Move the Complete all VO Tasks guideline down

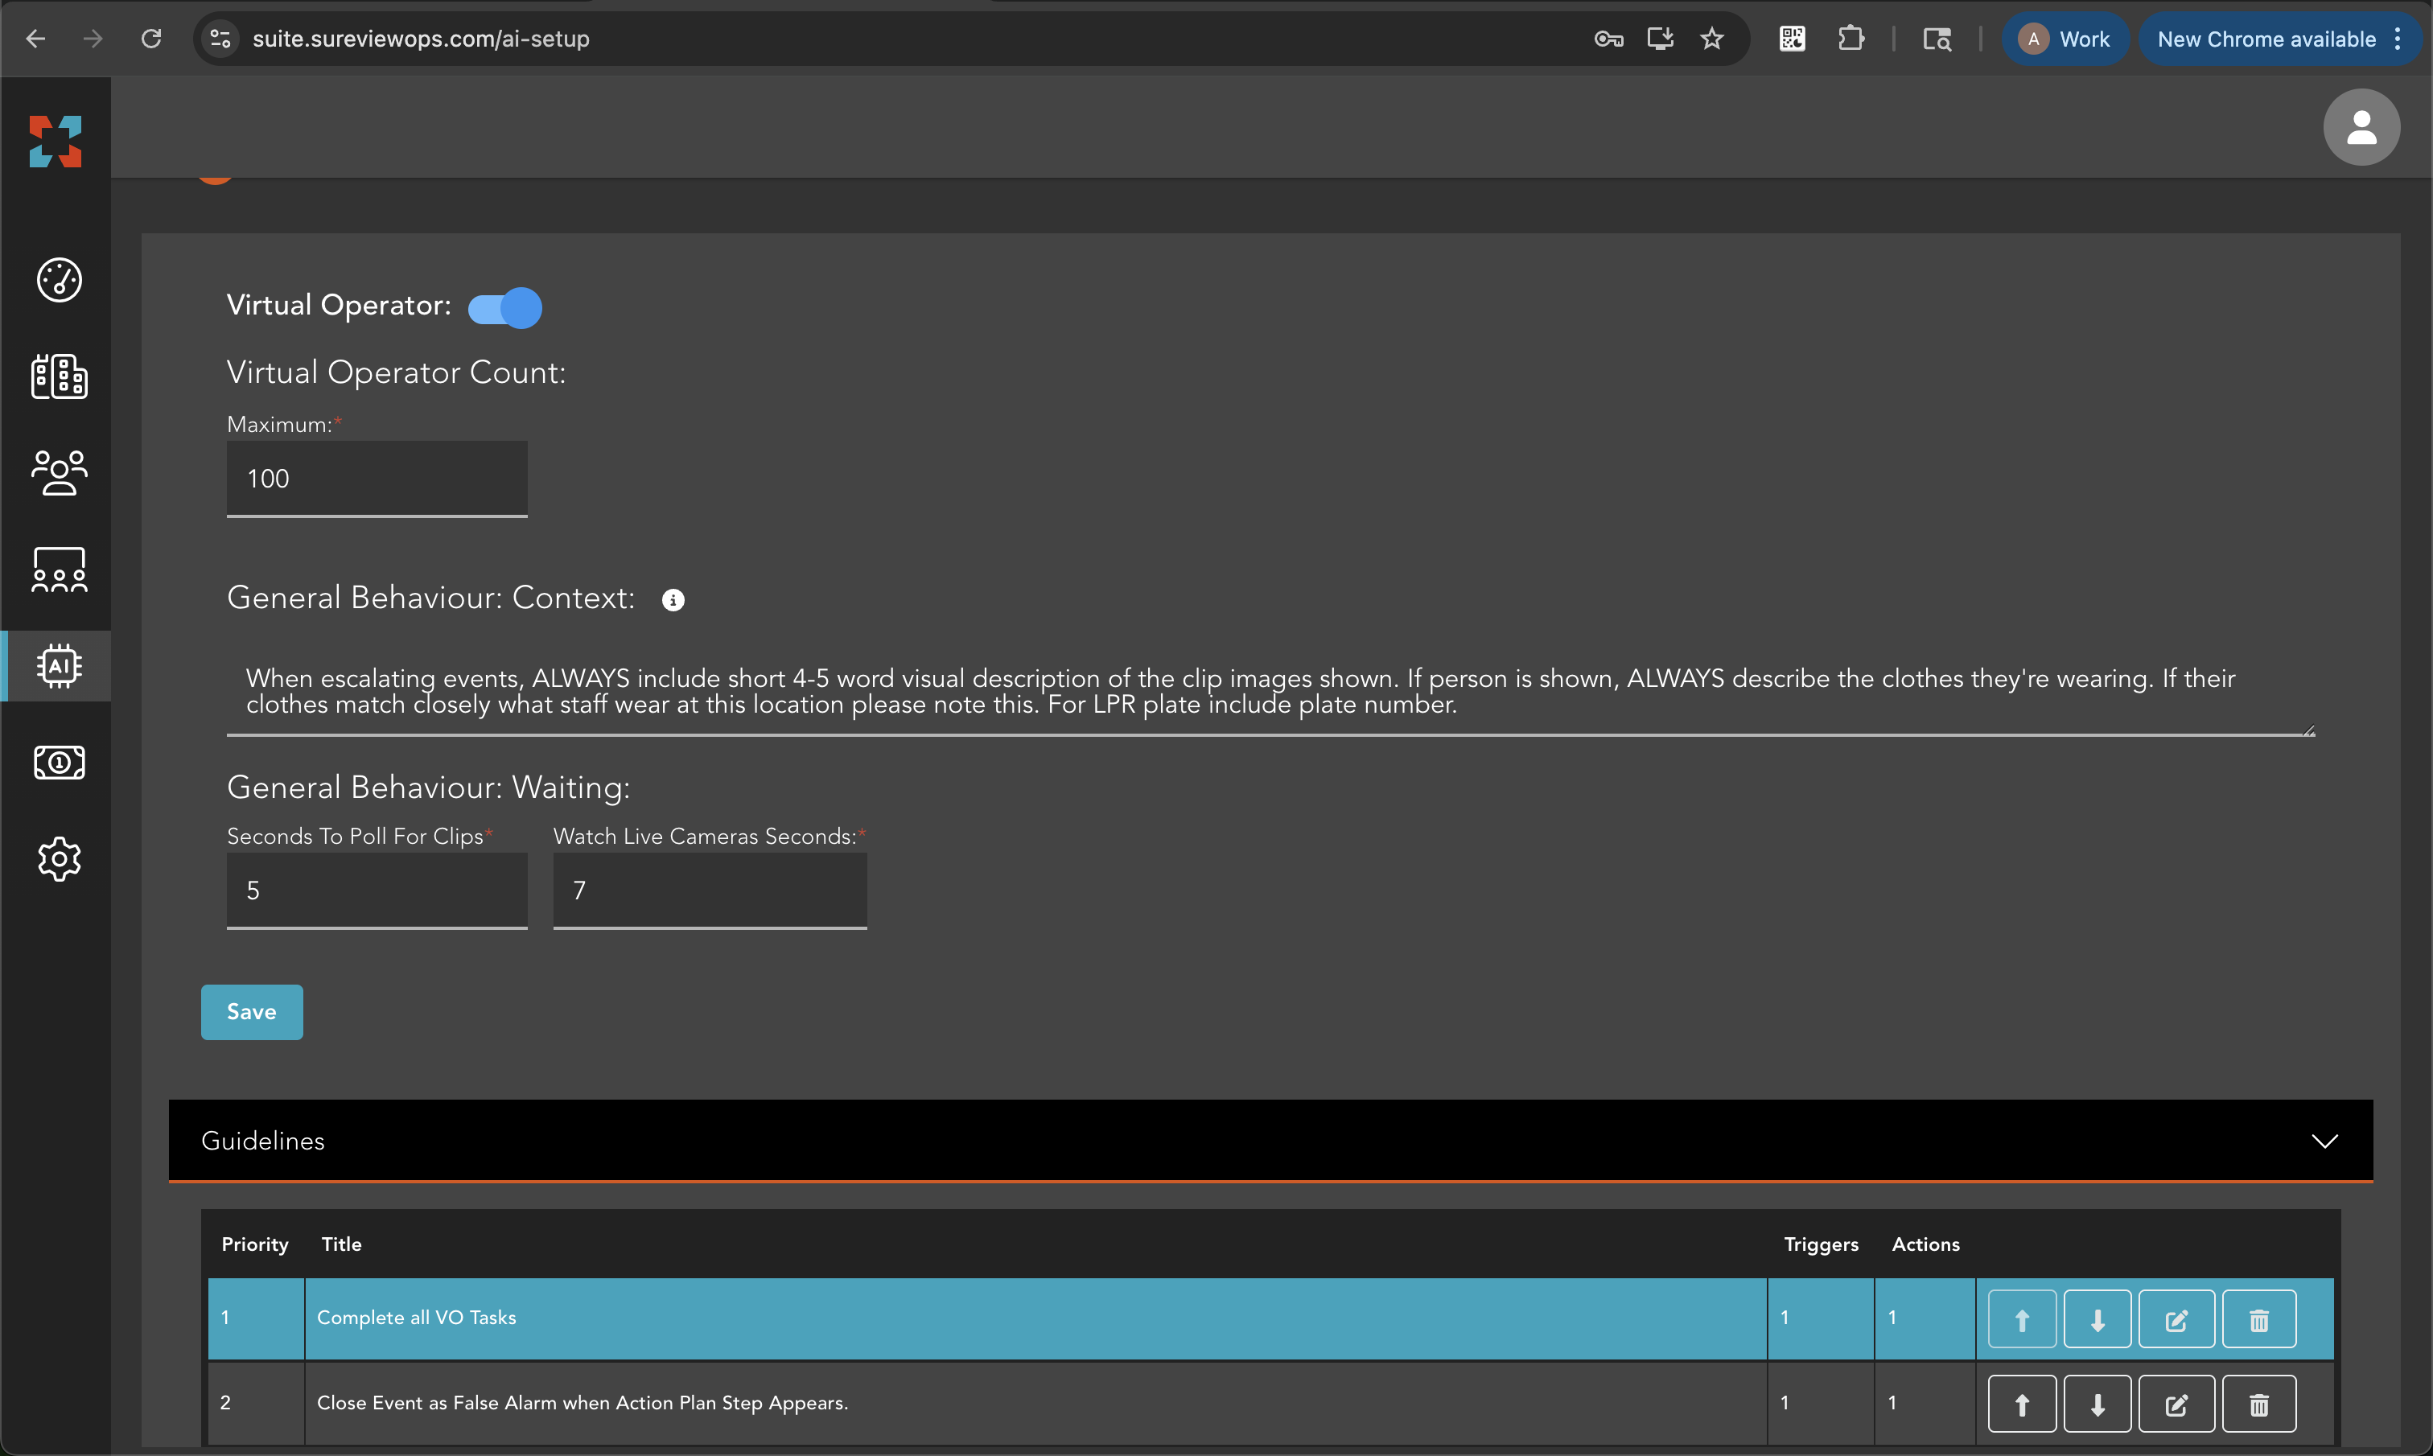[2097, 1318]
